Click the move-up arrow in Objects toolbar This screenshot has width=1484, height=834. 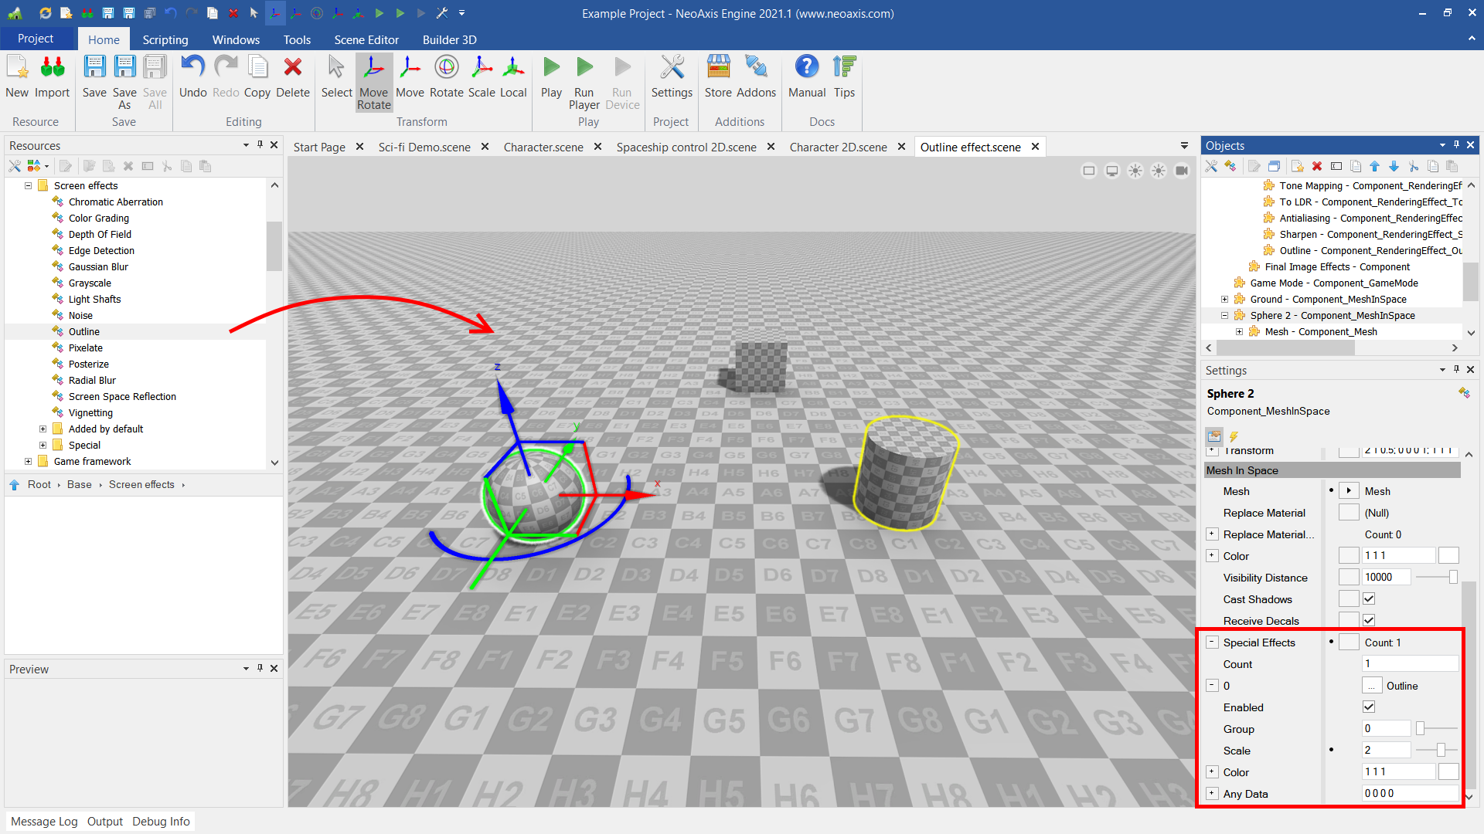tap(1374, 166)
